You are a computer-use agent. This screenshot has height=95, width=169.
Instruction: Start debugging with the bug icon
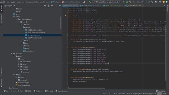click(x=127, y=2)
